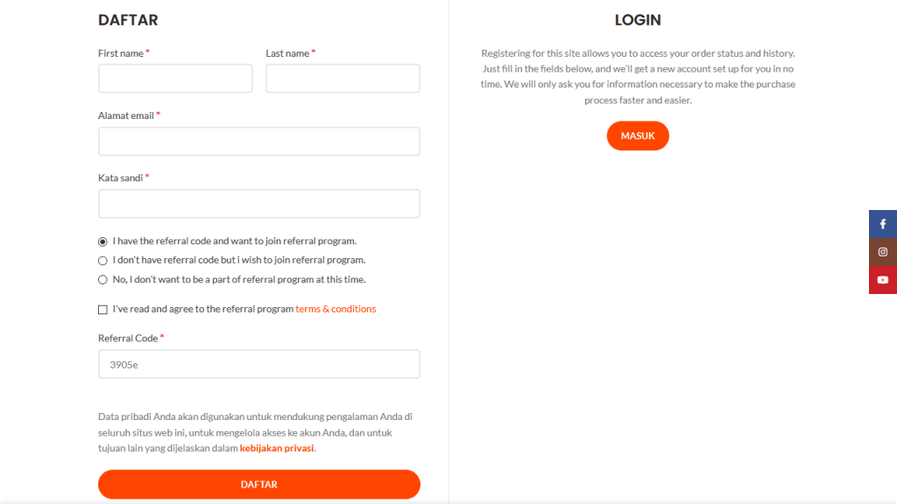Select 'I have the referral code' option

pyautogui.click(x=102, y=241)
